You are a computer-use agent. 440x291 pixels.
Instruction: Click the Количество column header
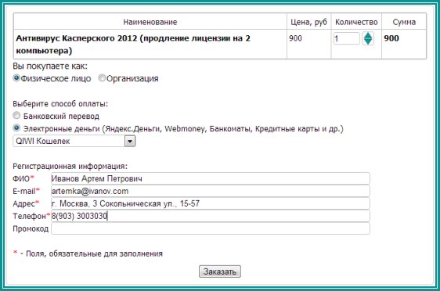click(x=356, y=22)
